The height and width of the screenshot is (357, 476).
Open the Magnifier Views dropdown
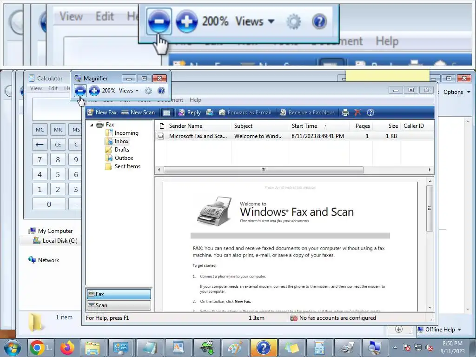click(129, 91)
